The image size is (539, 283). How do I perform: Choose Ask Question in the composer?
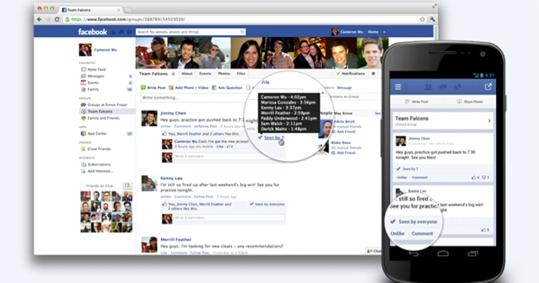(227, 88)
